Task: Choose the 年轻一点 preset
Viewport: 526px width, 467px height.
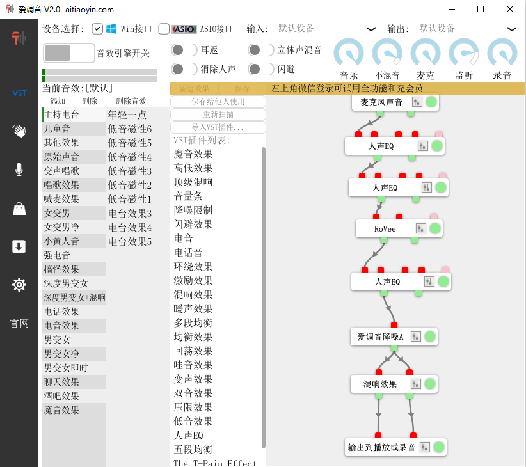Action: (x=137, y=115)
